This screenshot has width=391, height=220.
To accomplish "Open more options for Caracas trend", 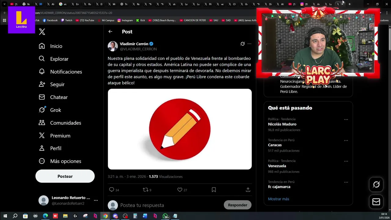I will click(x=346, y=141).
